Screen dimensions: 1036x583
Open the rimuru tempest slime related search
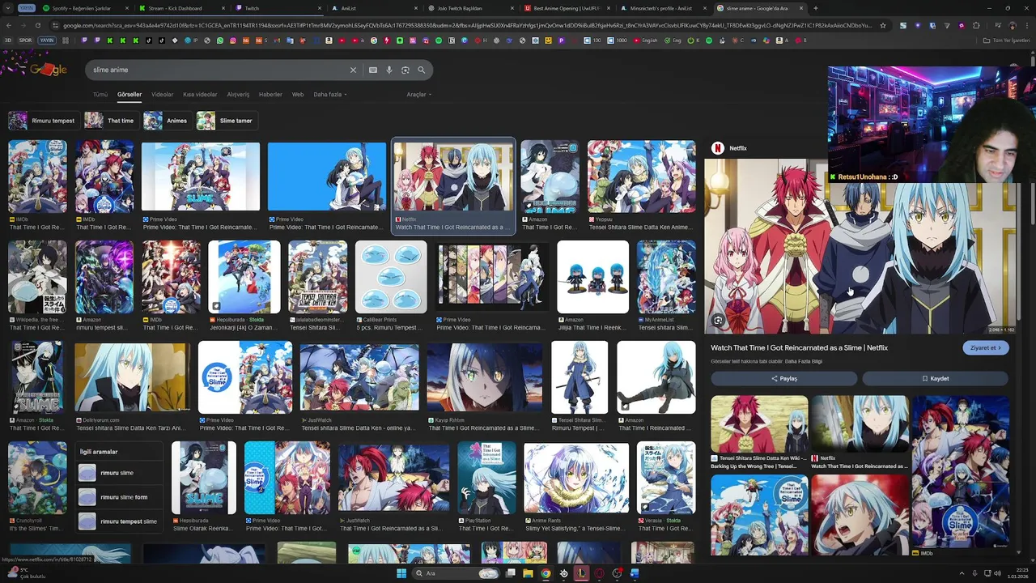[x=120, y=521]
